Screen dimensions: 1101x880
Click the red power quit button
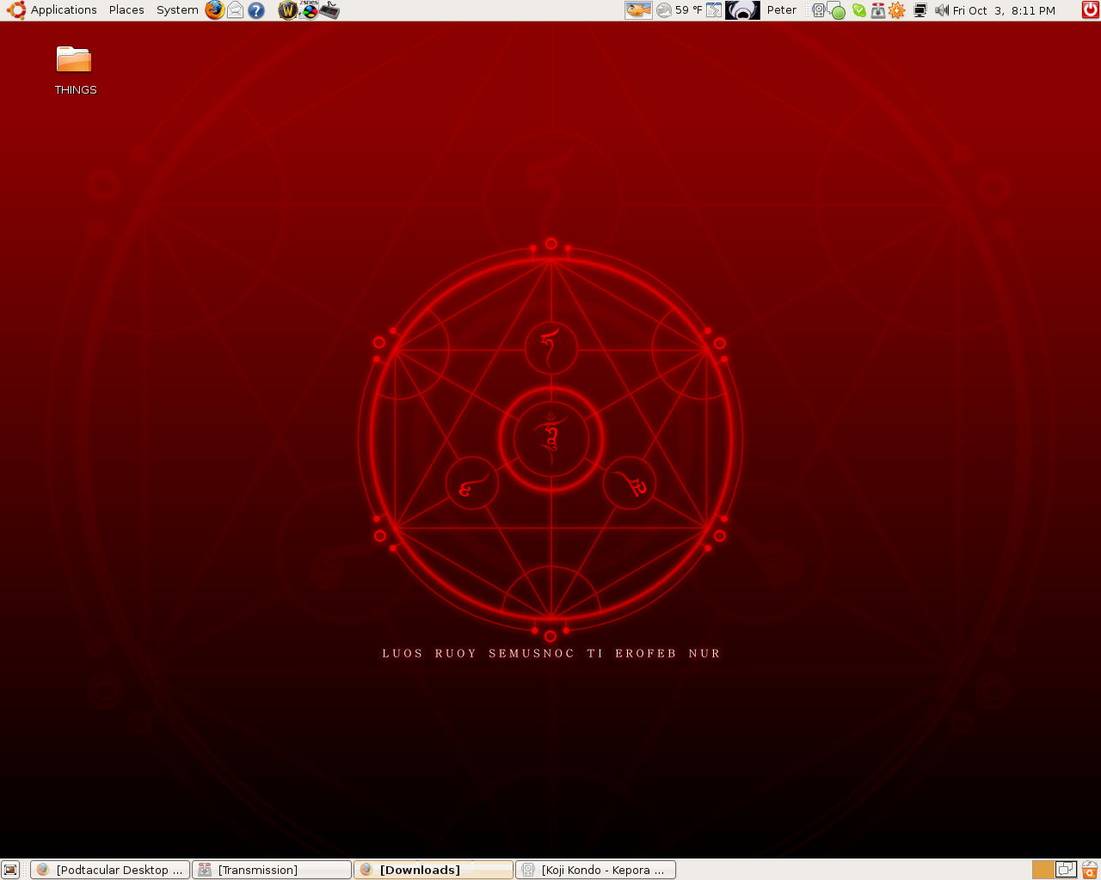tap(1090, 10)
